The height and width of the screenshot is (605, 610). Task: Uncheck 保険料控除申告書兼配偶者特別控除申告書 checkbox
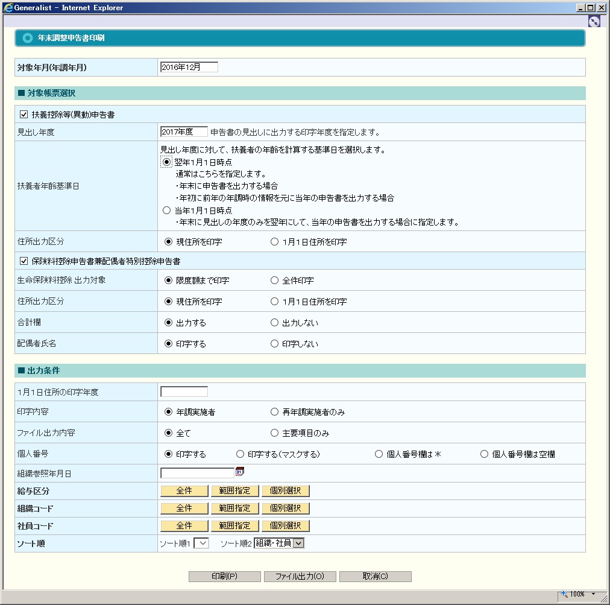[24, 261]
